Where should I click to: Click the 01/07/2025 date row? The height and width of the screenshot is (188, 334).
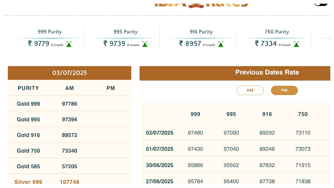159,149
